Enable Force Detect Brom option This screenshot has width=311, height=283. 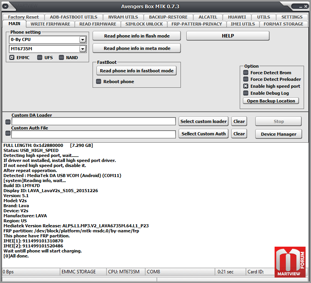click(246, 72)
